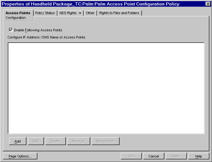Close the properties window
The height and width of the screenshot is (162, 212).
[x=208, y=4]
